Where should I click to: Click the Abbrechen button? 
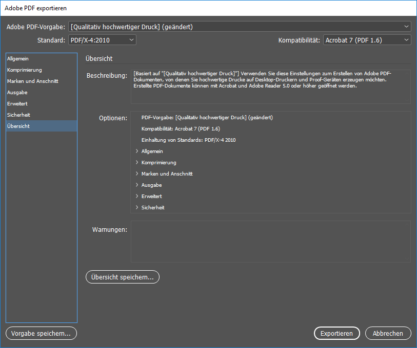point(388,333)
